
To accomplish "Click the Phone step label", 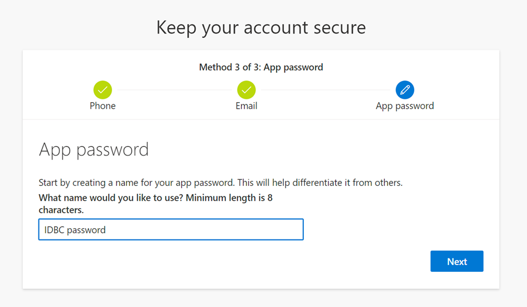I will (103, 106).
